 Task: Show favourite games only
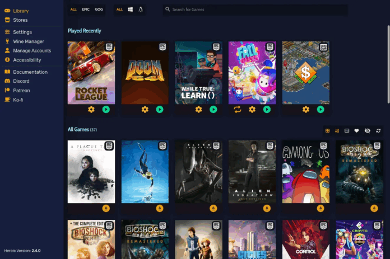coord(356,130)
